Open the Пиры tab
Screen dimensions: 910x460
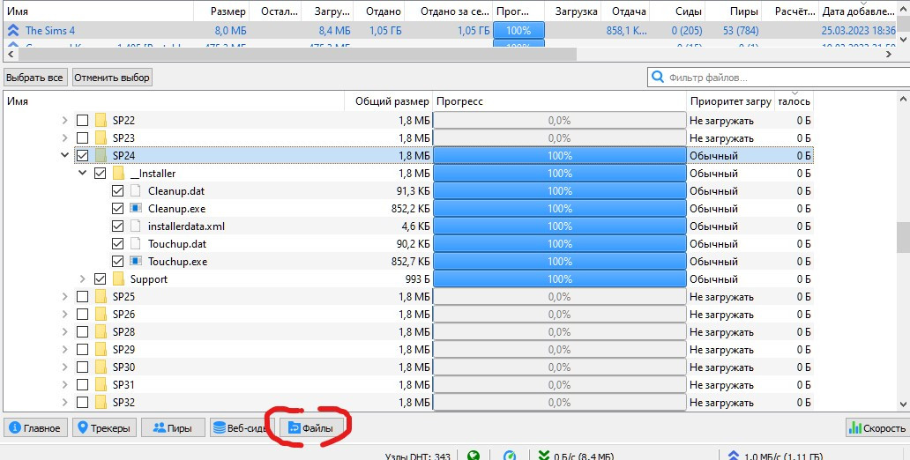click(173, 428)
